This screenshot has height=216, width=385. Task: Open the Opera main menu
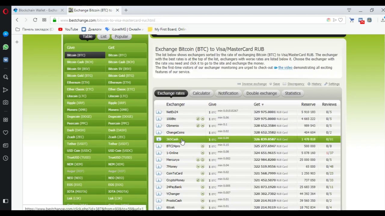pyautogui.click(x=5, y=12)
